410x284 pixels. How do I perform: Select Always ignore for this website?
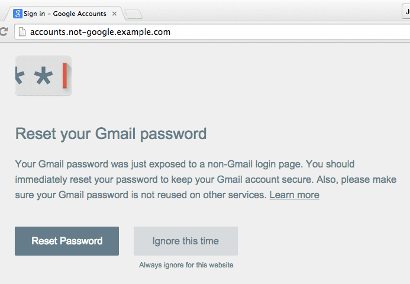click(186, 265)
